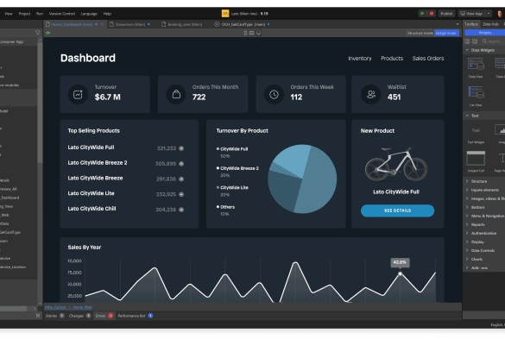Click the SEE DETAILS button
The image size is (505, 339).
[397, 210]
